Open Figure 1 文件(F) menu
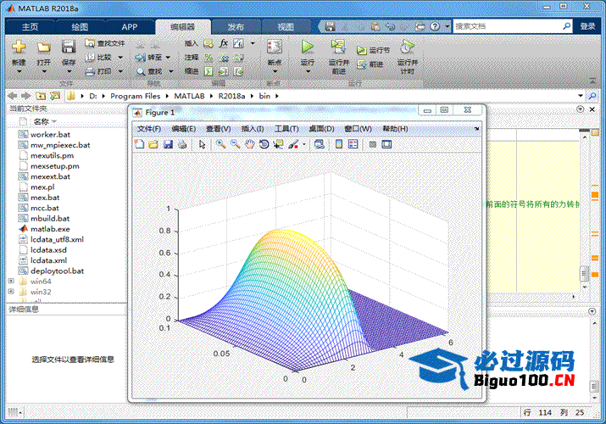Viewport: 606px width, 424px height. [x=149, y=129]
